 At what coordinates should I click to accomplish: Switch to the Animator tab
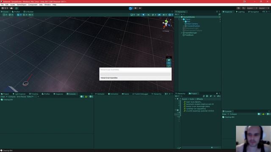tap(100, 94)
